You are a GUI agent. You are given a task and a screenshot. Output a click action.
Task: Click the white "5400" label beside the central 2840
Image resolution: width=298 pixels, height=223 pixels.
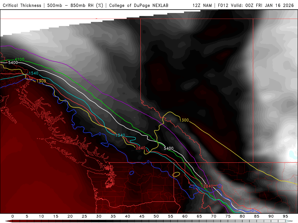click(169, 148)
